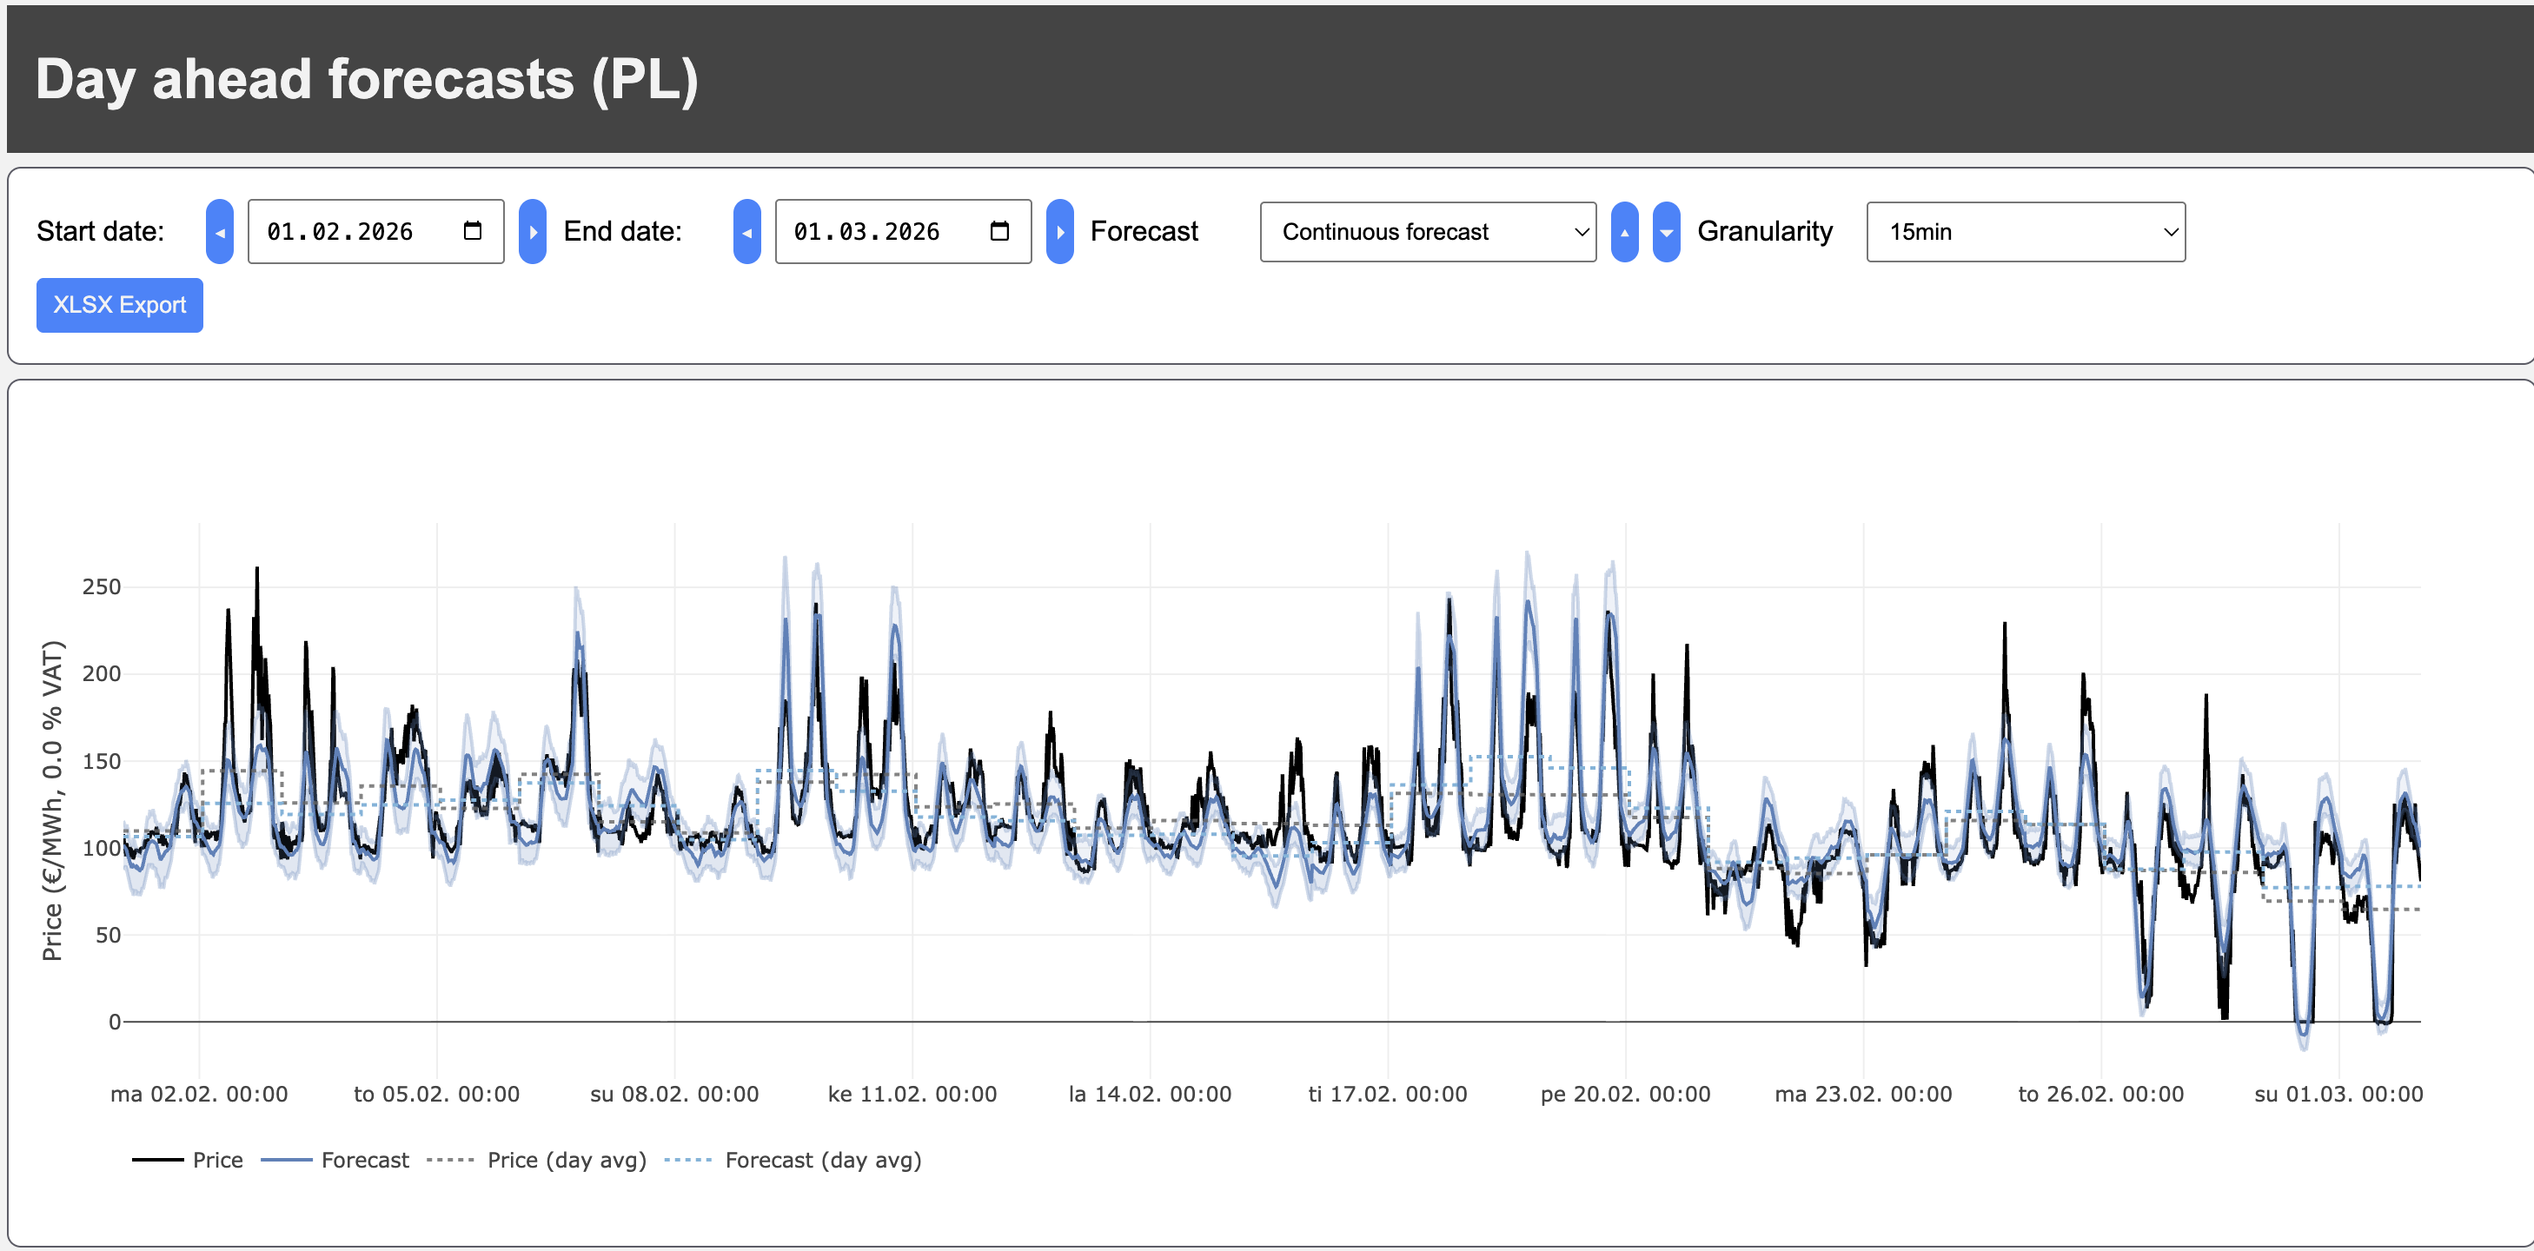2534x1251 pixels.
Task: Click x-axis label ke 11.02. 00:00
Action: (x=912, y=1094)
